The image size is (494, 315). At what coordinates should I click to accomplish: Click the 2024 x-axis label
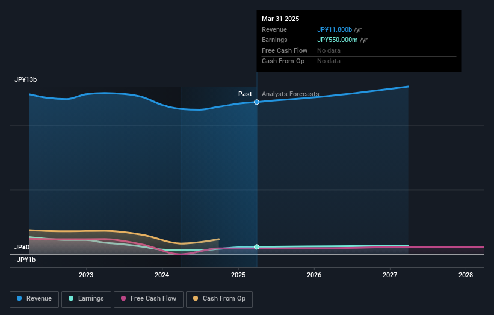pos(162,275)
